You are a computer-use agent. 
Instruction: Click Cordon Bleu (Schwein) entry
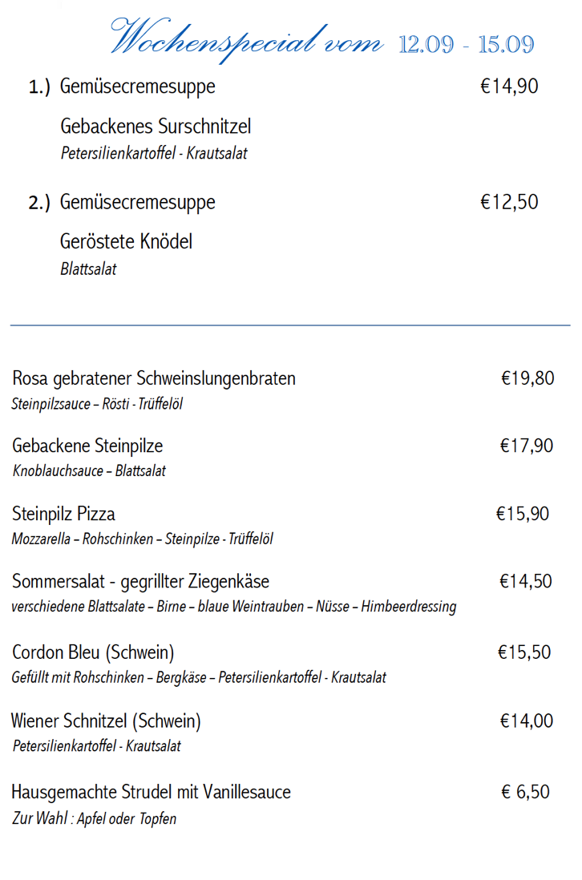click(x=93, y=652)
